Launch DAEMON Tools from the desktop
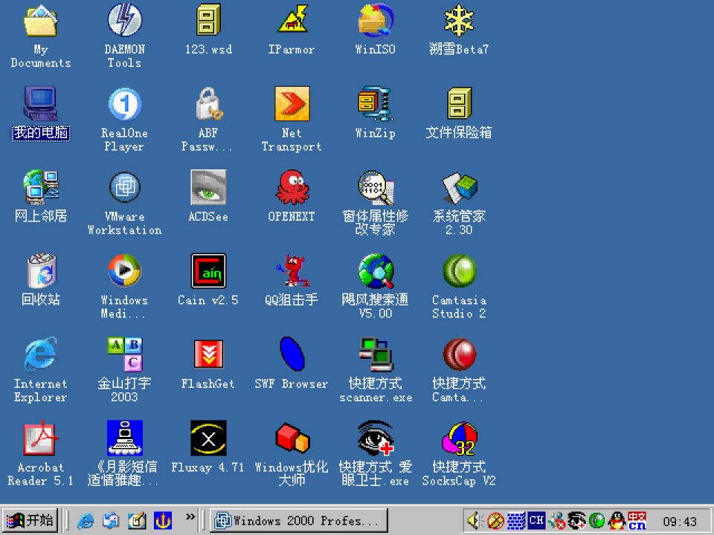 (x=124, y=21)
